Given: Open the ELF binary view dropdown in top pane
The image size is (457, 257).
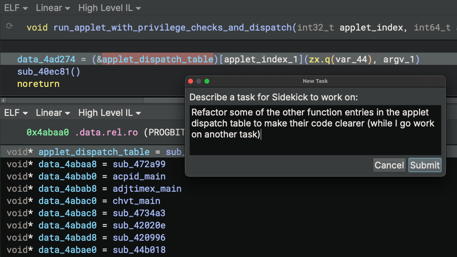Looking at the screenshot, I should pyautogui.click(x=15, y=7).
